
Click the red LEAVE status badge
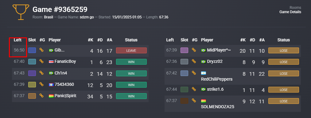(131, 51)
